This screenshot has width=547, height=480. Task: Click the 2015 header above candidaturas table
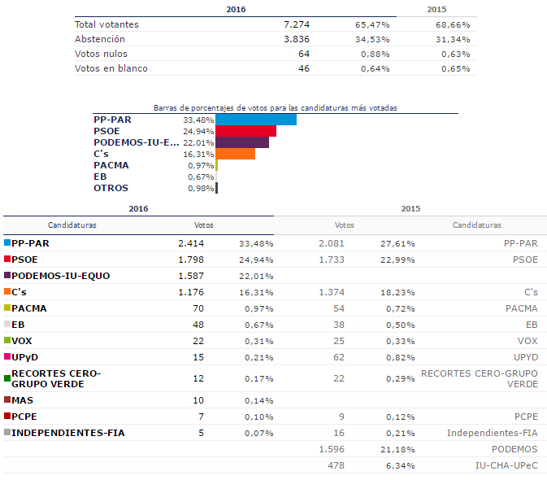[410, 209]
